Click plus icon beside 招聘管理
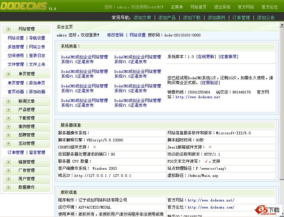The image size is (284, 217). [x=8, y=135]
